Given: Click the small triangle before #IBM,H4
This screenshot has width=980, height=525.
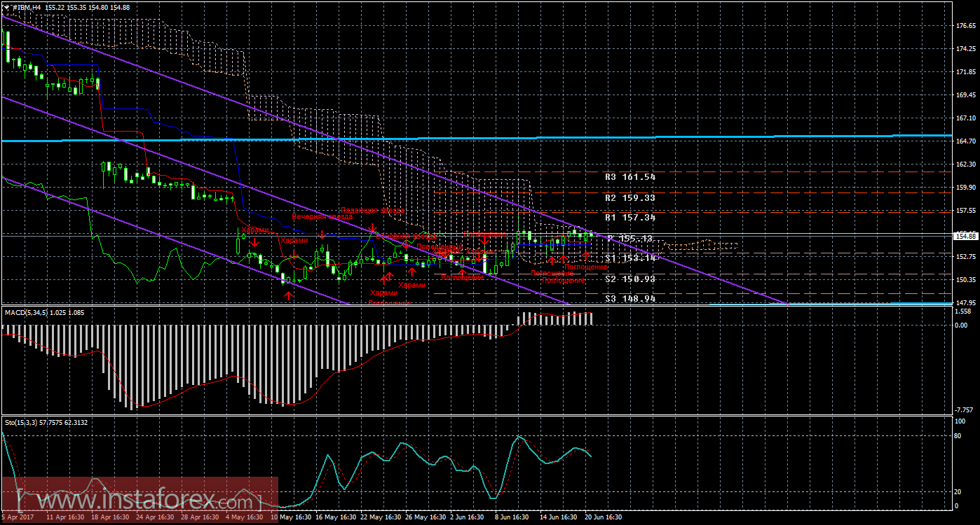Looking at the screenshot, I should 6,7.
